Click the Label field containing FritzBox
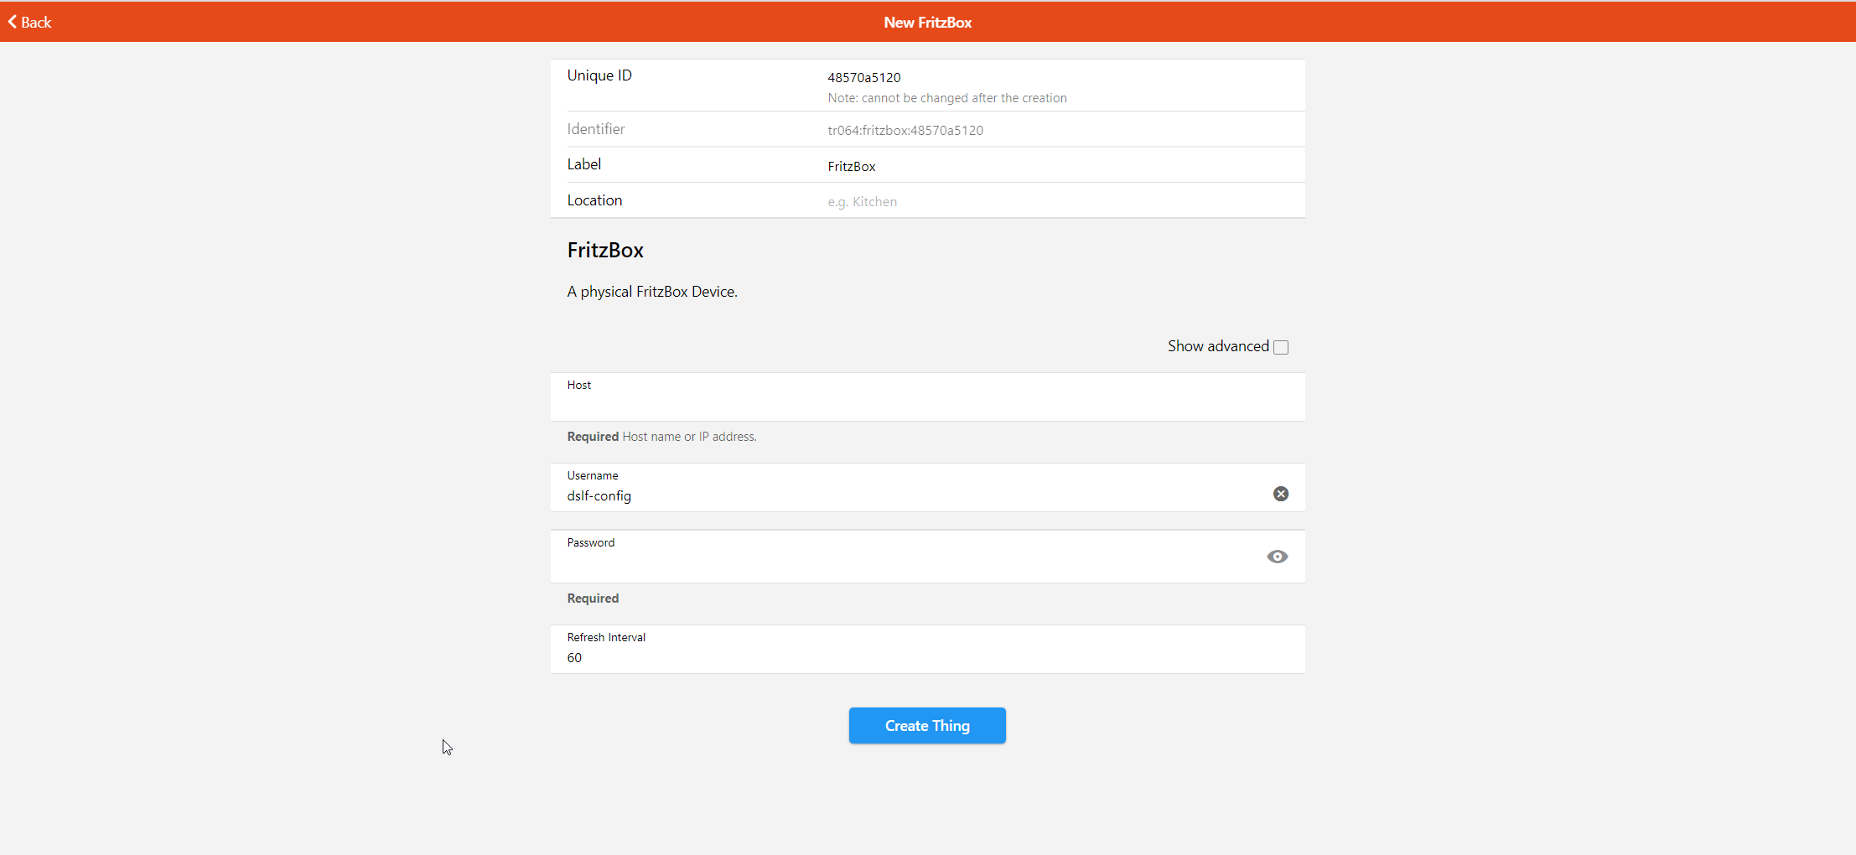 click(x=852, y=166)
